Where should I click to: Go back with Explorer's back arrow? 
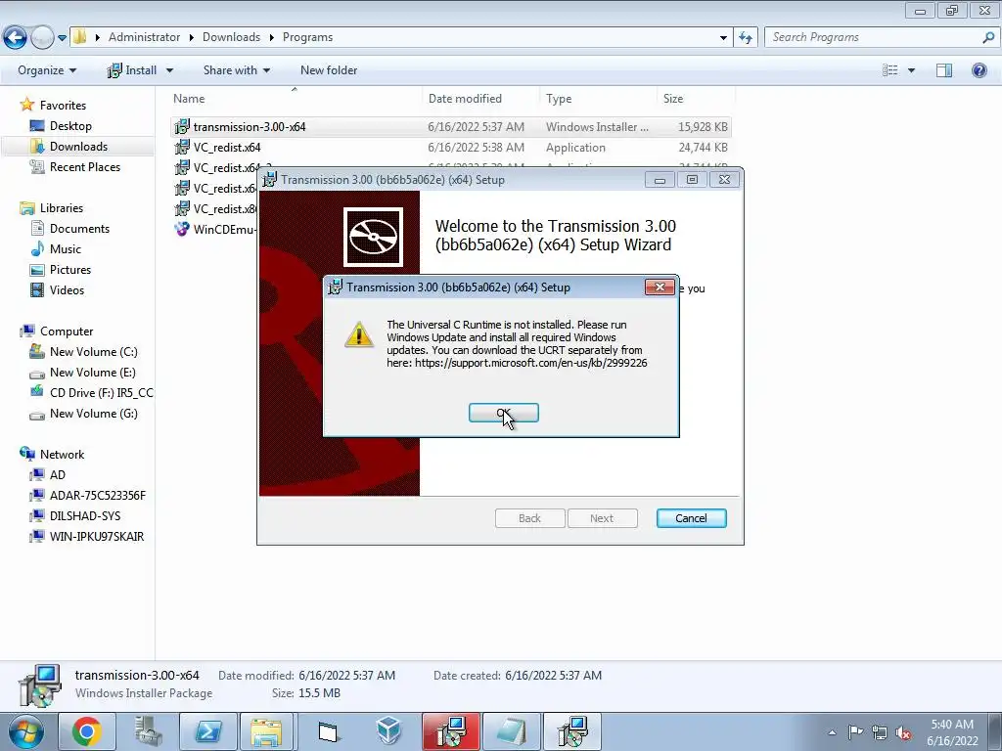pyautogui.click(x=16, y=38)
